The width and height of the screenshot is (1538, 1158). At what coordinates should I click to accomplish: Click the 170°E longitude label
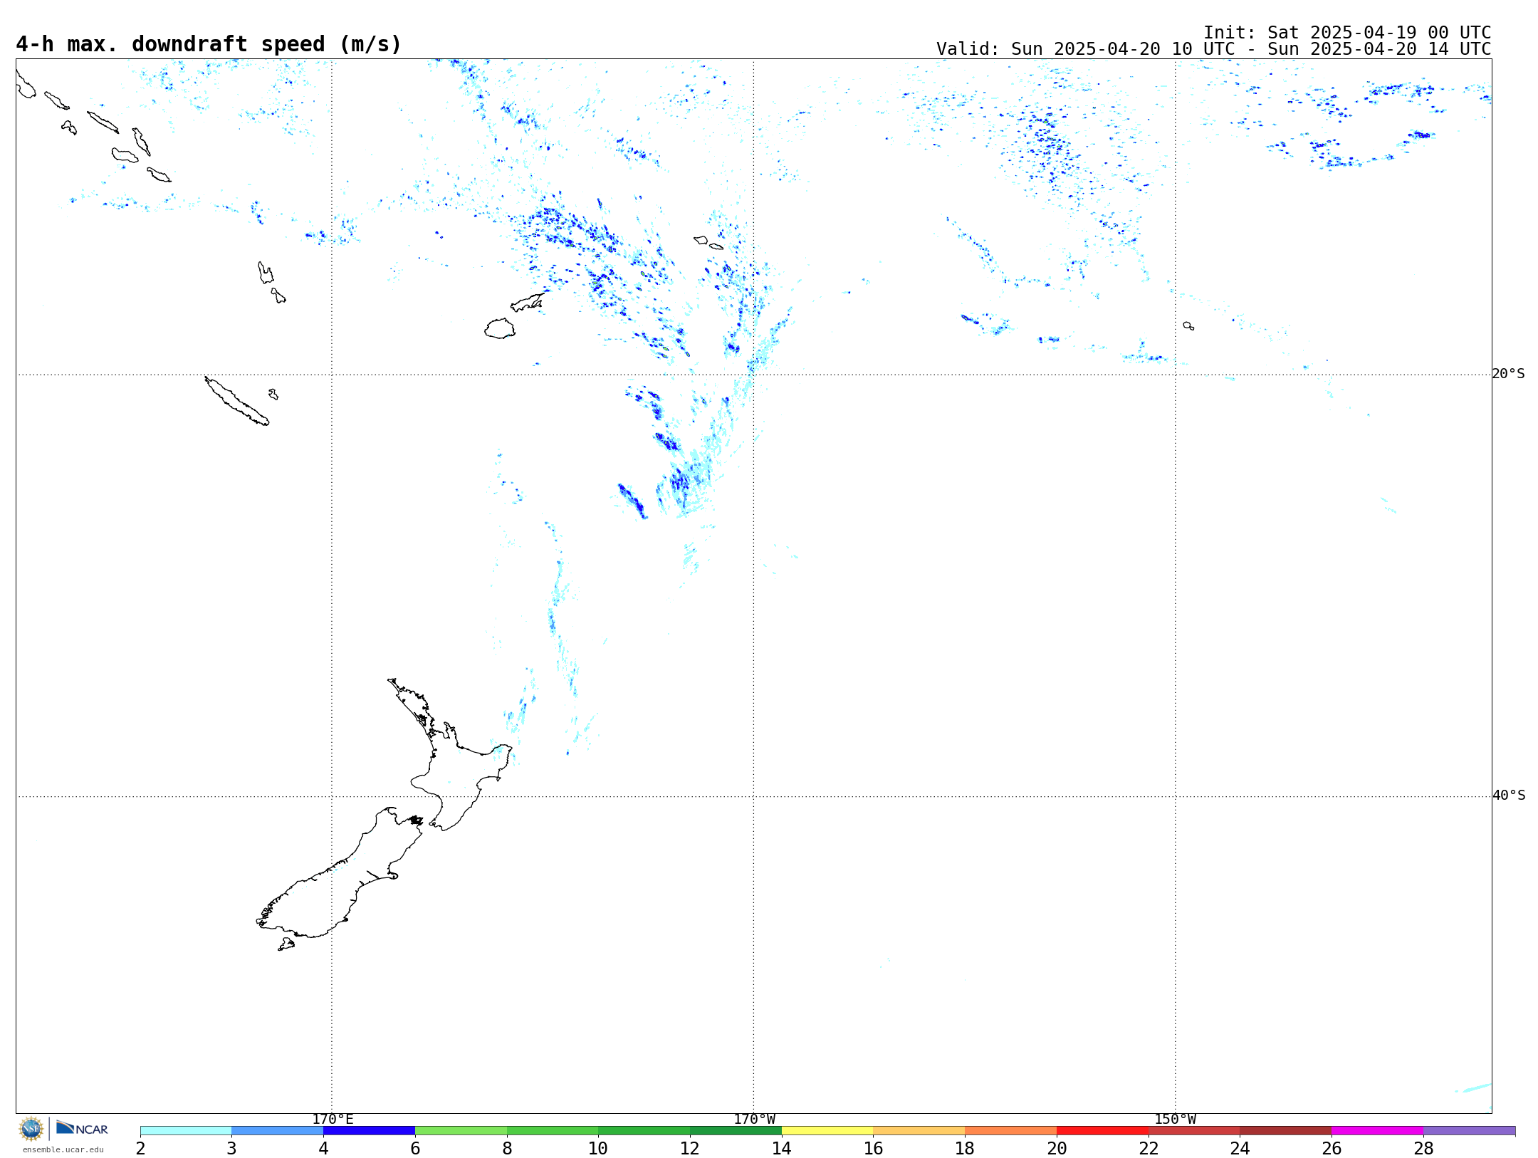pos(333,1120)
